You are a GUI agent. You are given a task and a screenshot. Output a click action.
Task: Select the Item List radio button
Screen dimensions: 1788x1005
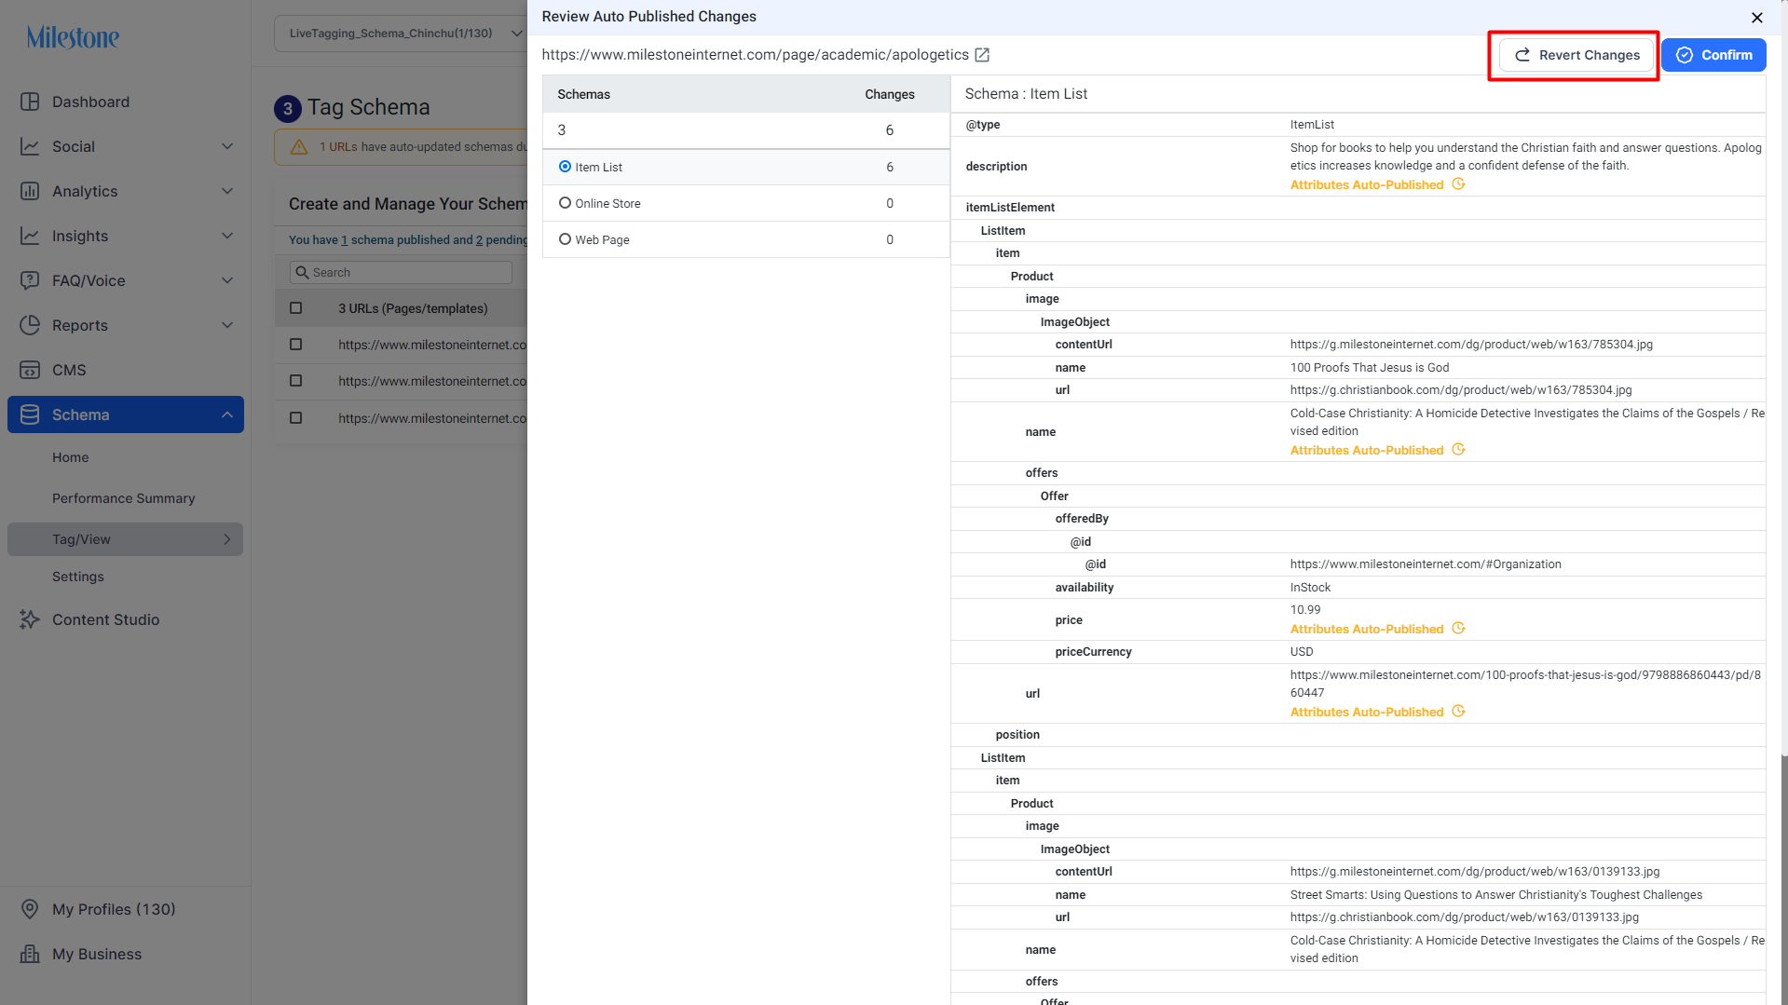(565, 167)
